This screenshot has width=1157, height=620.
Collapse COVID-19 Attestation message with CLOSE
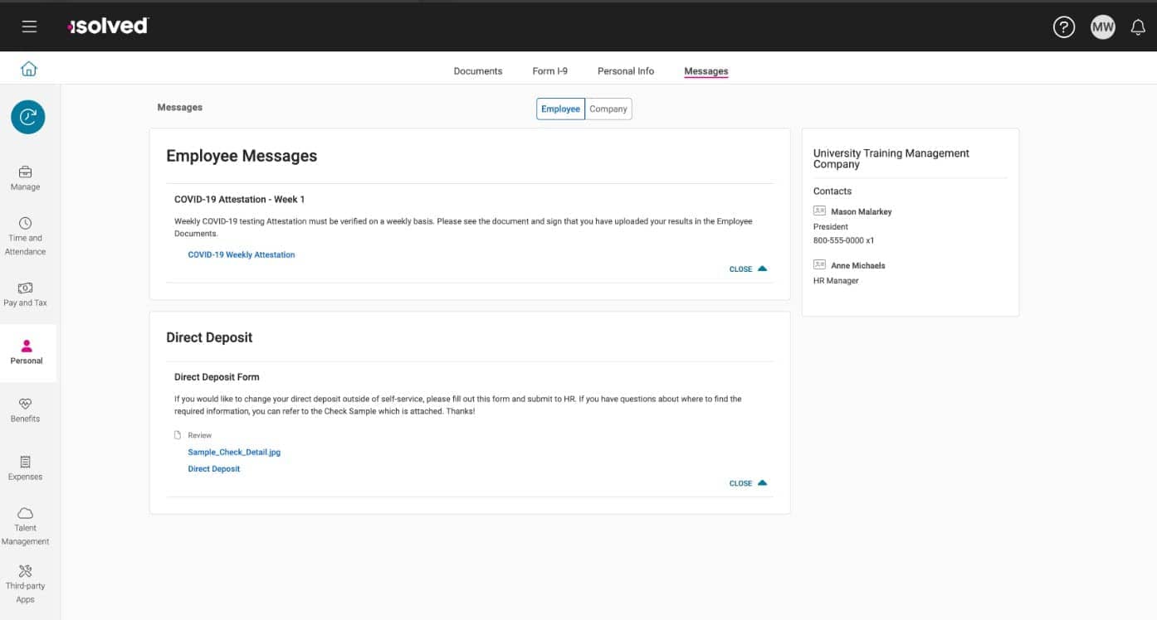pyautogui.click(x=748, y=269)
